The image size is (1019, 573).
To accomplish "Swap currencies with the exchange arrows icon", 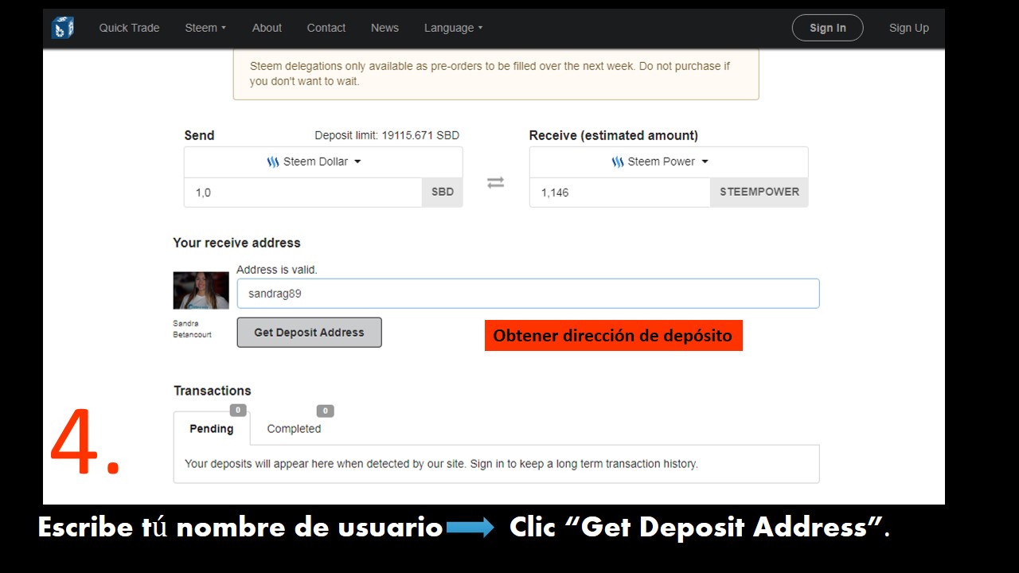I will pyautogui.click(x=495, y=183).
